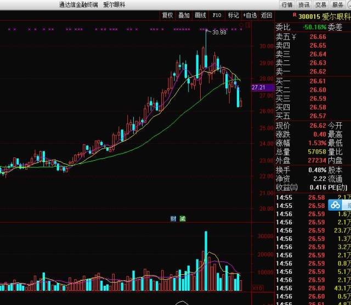Click the 财 financial info marker icon
This screenshot has width=351, height=305.
[173, 218]
